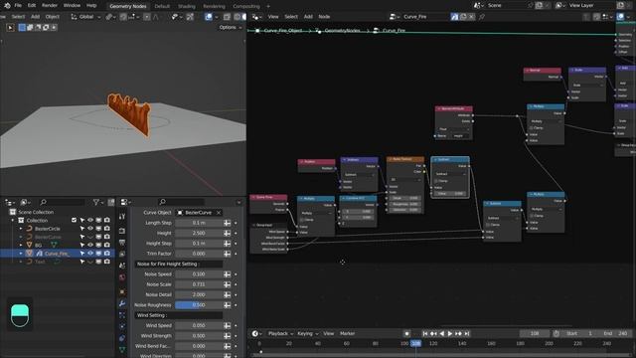Open the node editor type selector icon
The height and width of the screenshot is (358, 636).
(256, 17)
